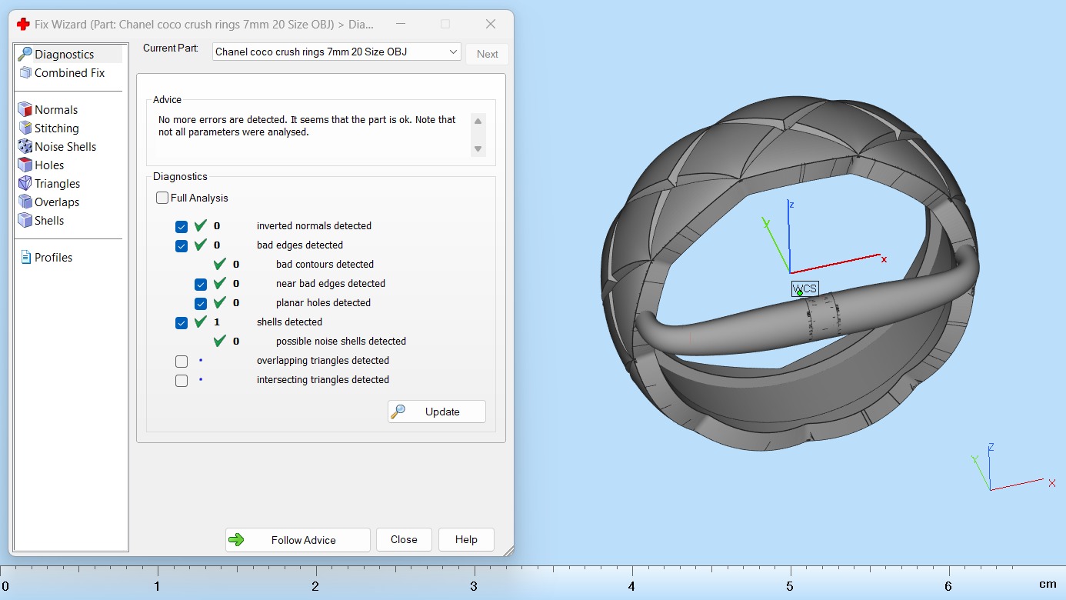Toggle the Full Analysis checkbox
1066x600 pixels.
[162, 198]
